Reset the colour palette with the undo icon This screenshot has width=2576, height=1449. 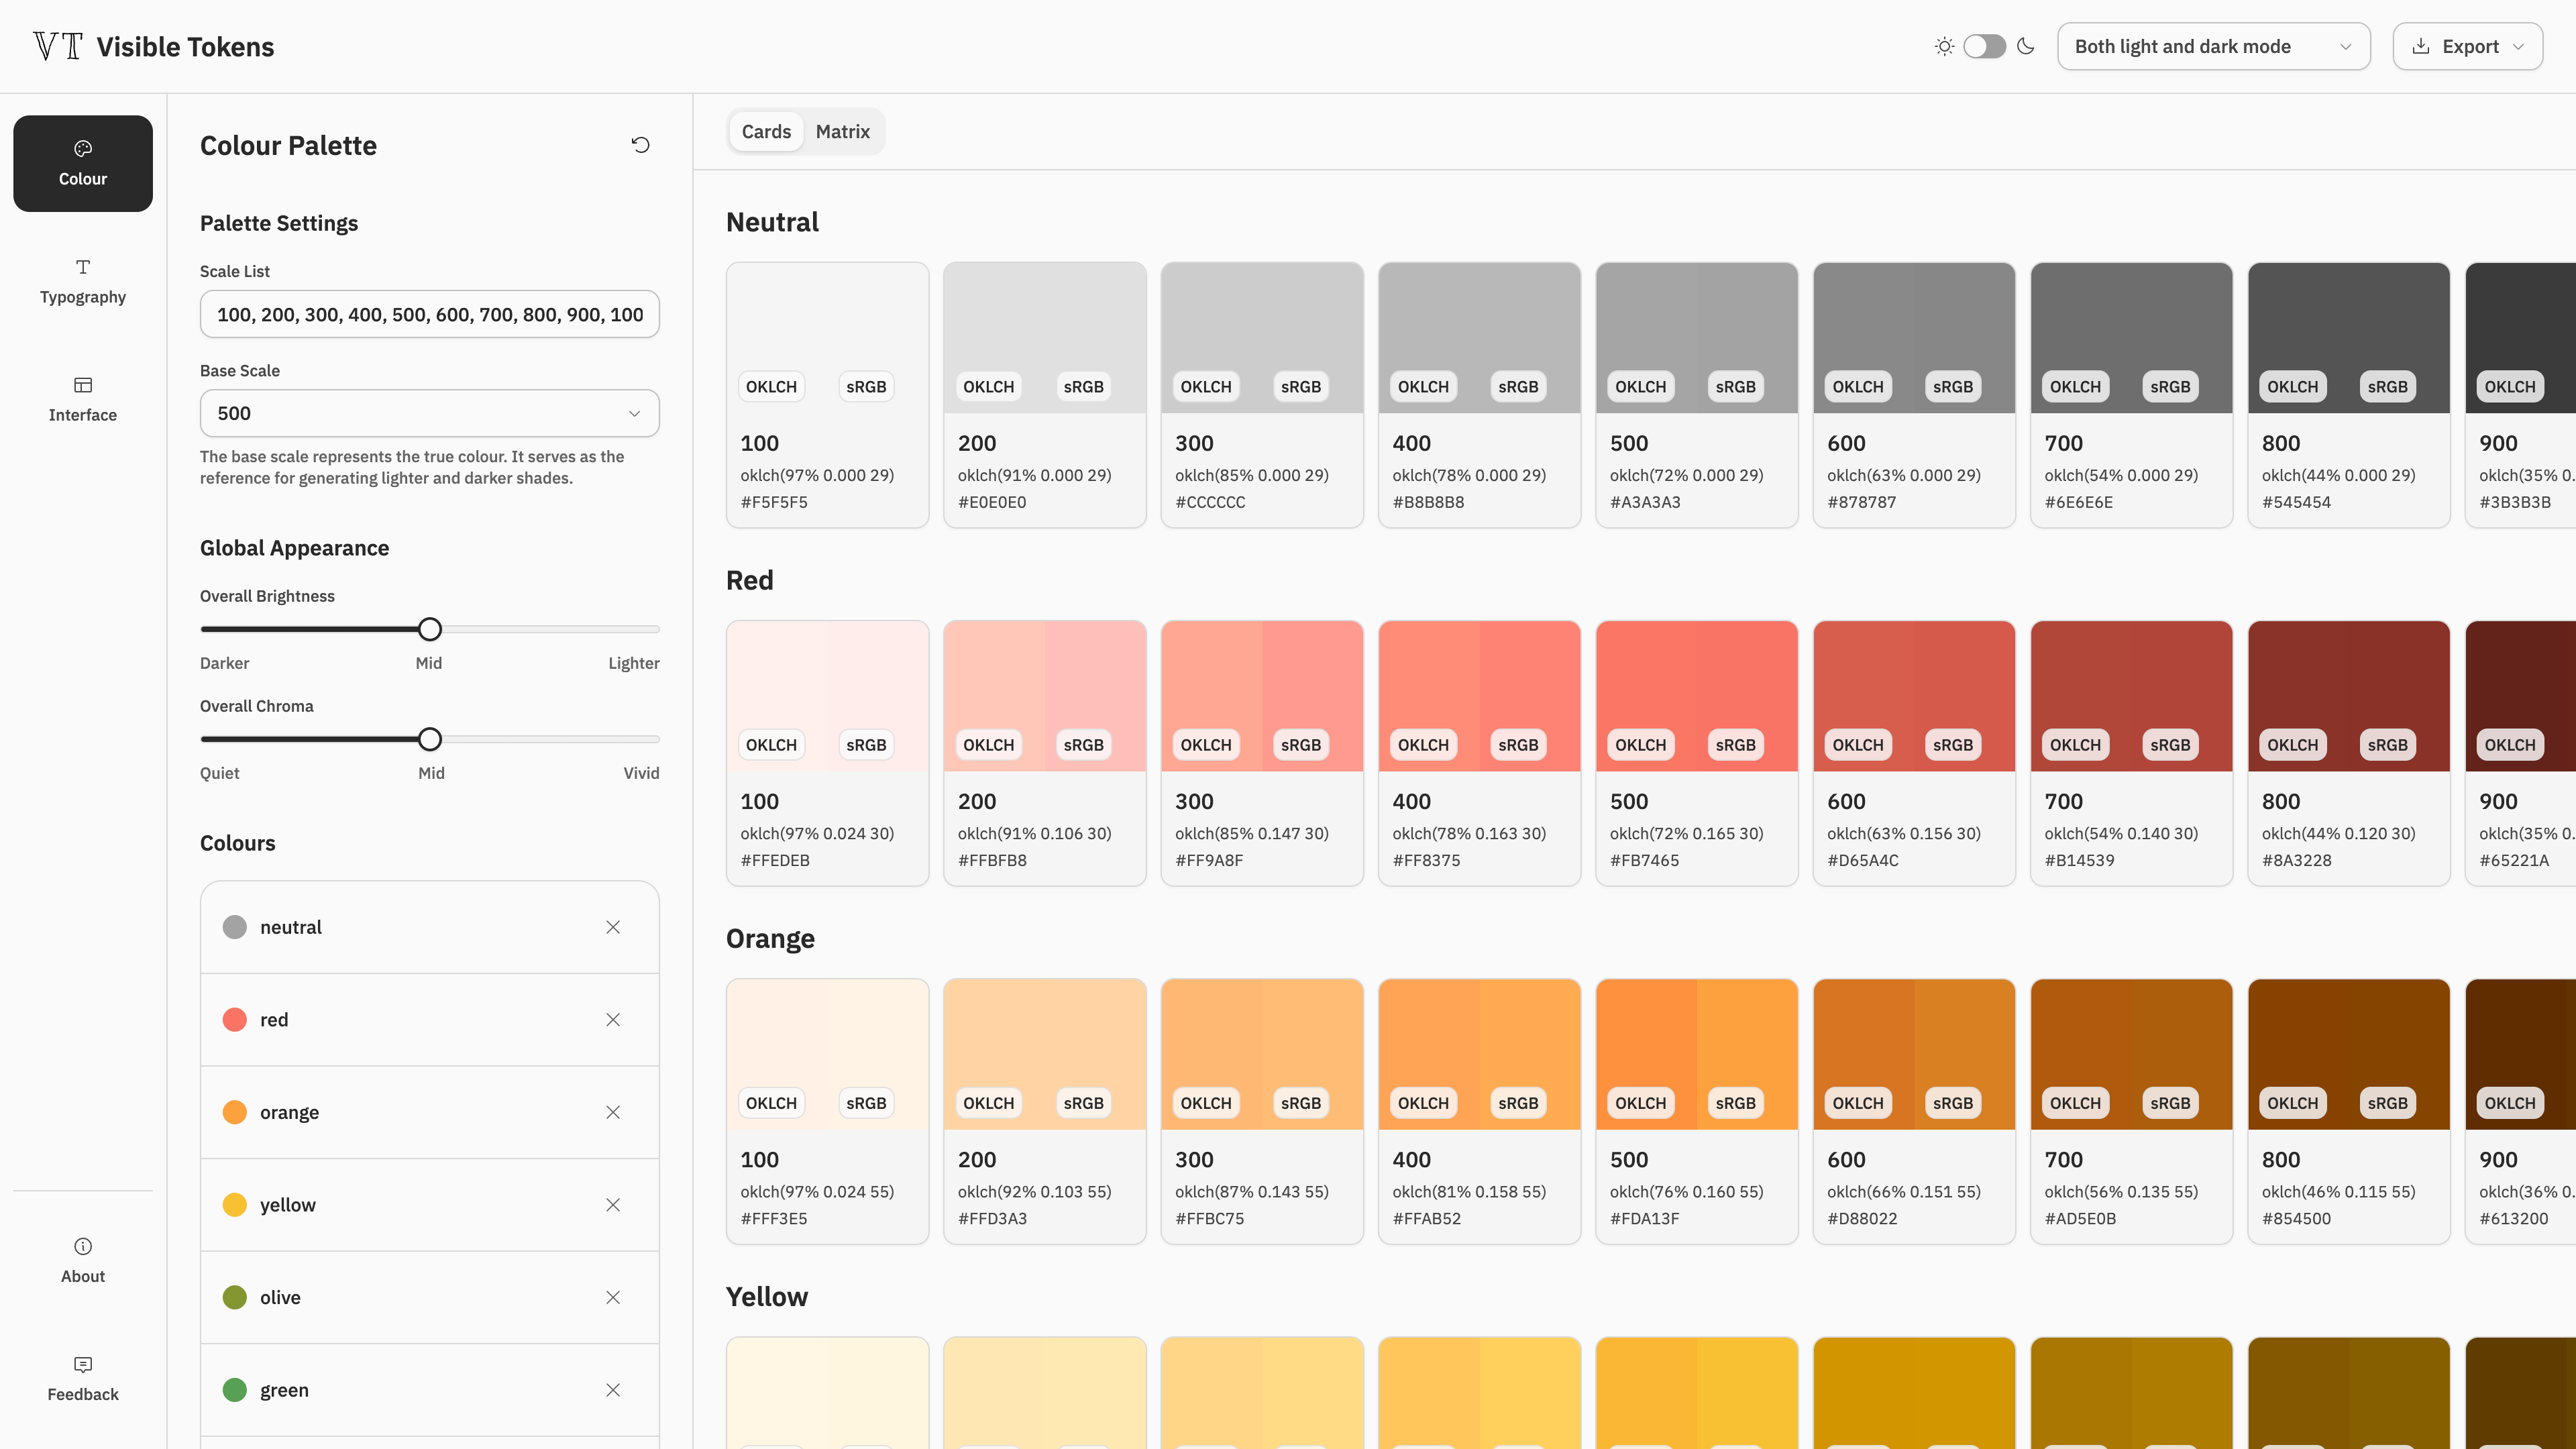pyautogui.click(x=641, y=145)
